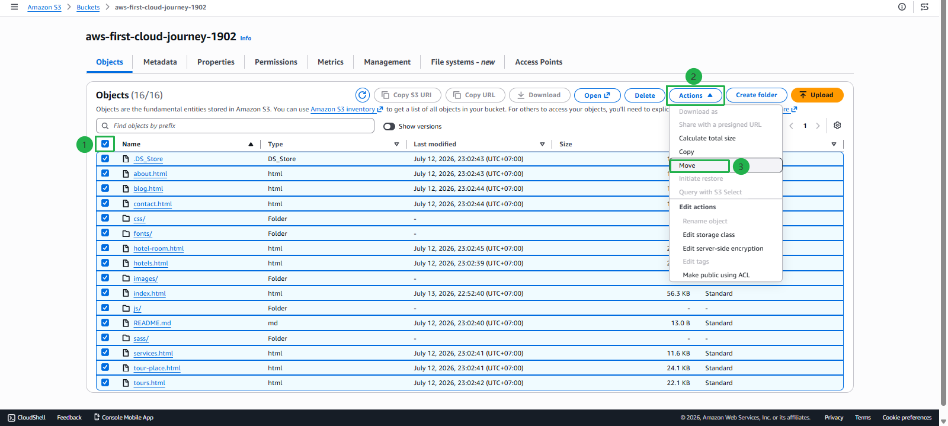Go to previous page arrow
This screenshot has width=948, height=426.
click(x=791, y=126)
